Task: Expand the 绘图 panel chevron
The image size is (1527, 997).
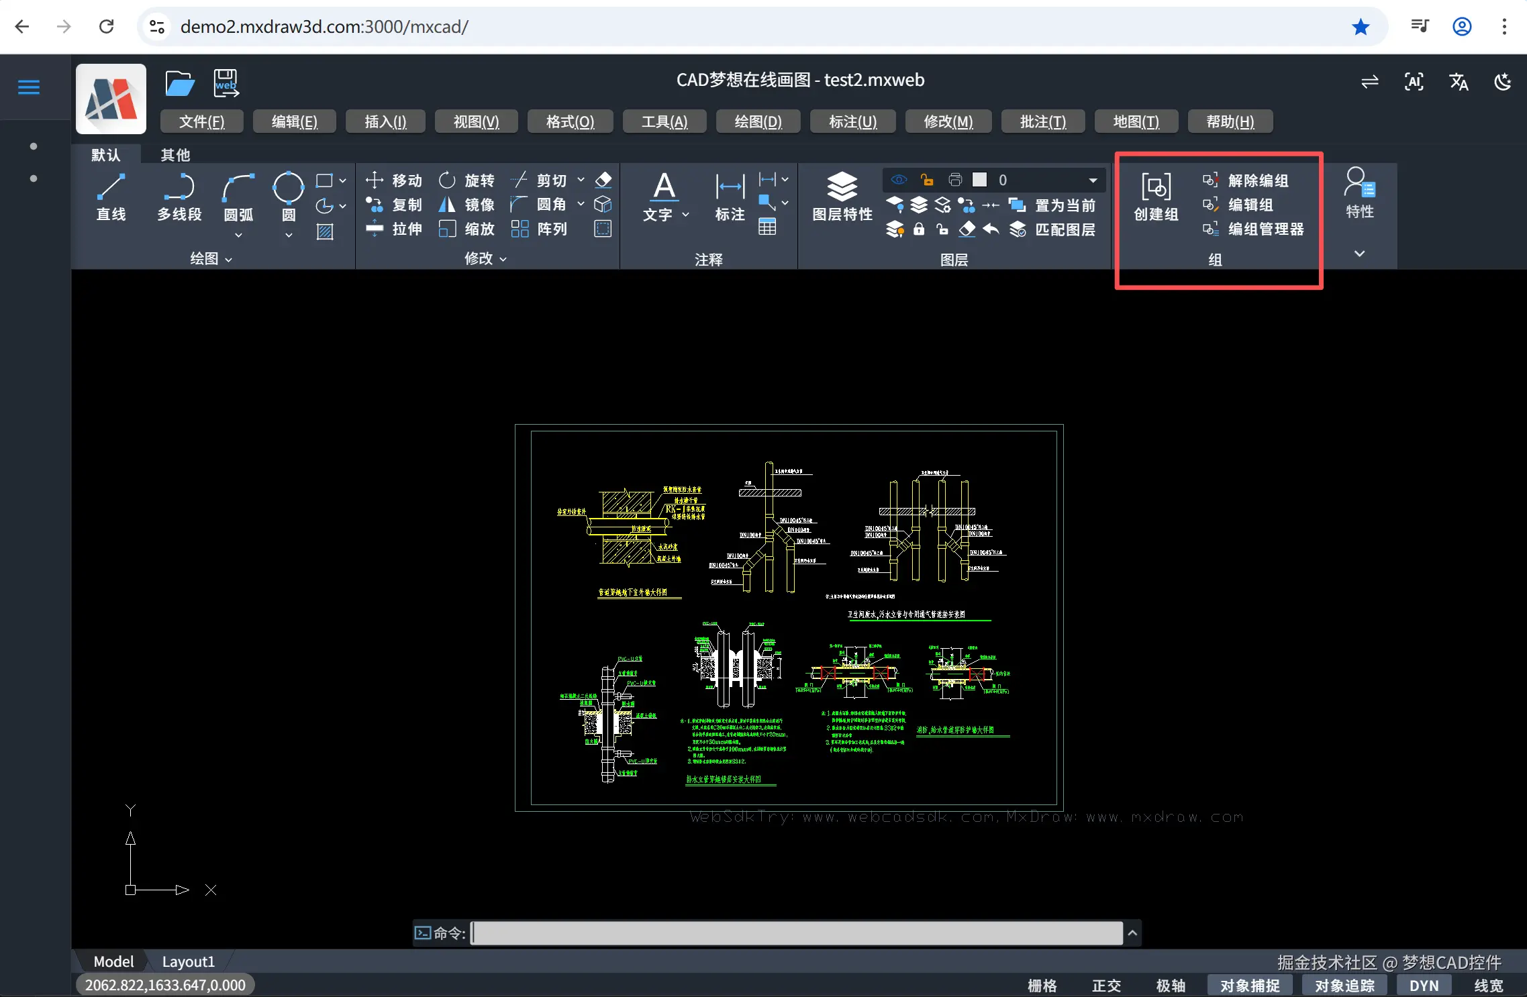Action: click(229, 259)
